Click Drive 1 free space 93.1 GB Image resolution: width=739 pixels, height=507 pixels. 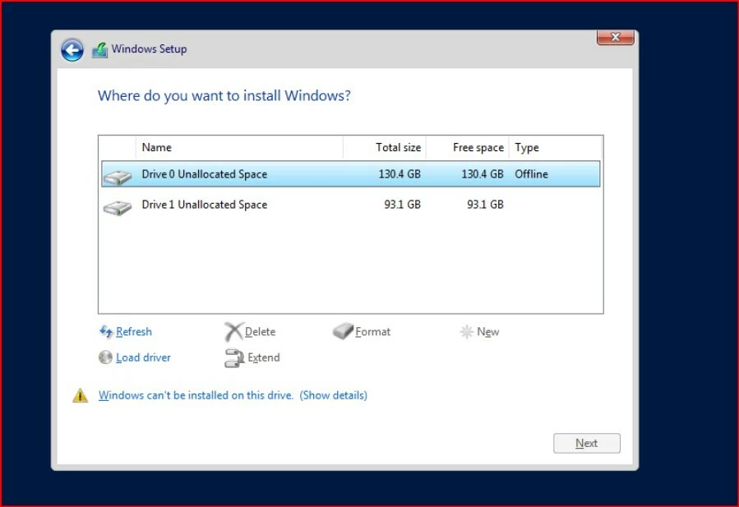[486, 205]
